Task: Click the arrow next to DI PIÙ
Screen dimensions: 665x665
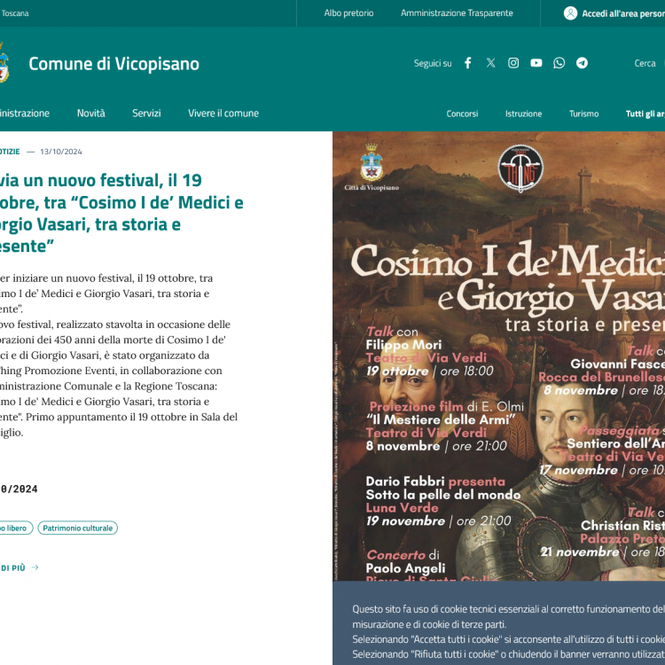Action: click(35, 567)
